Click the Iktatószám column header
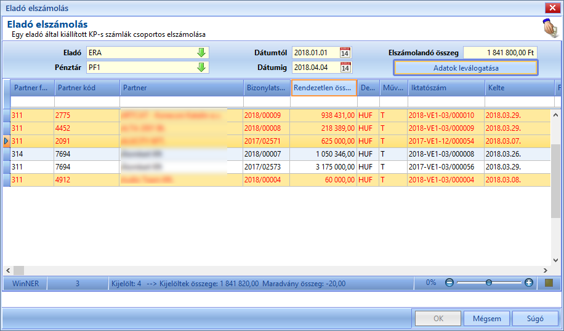The height and width of the screenshot is (331, 564). pyautogui.click(x=446, y=88)
